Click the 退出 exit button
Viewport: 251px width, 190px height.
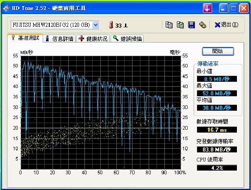tap(227, 25)
